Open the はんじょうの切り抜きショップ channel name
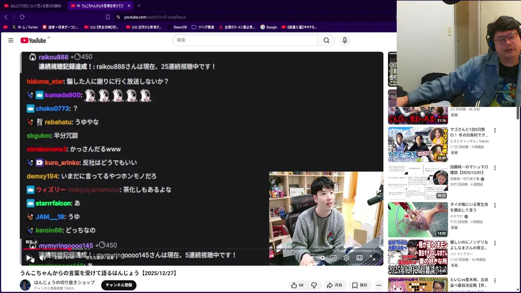 click(x=64, y=282)
